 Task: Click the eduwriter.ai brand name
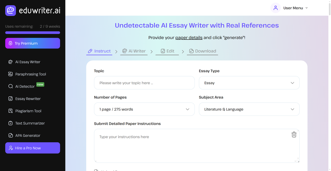click(x=40, y=10)
